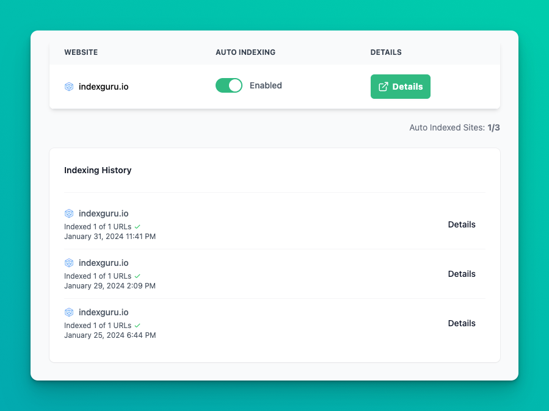This screenshot has height=411, width=549.
Task: Click the hexagon icon in the January 29 entry
Action: point(69,263)
